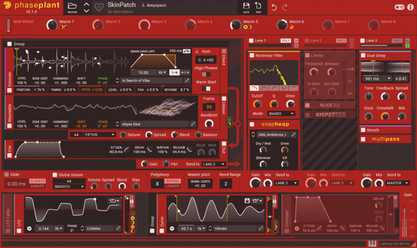This screenshot has height=248, width=417.
Task: Undo the last change
Action: pos(274,6)
